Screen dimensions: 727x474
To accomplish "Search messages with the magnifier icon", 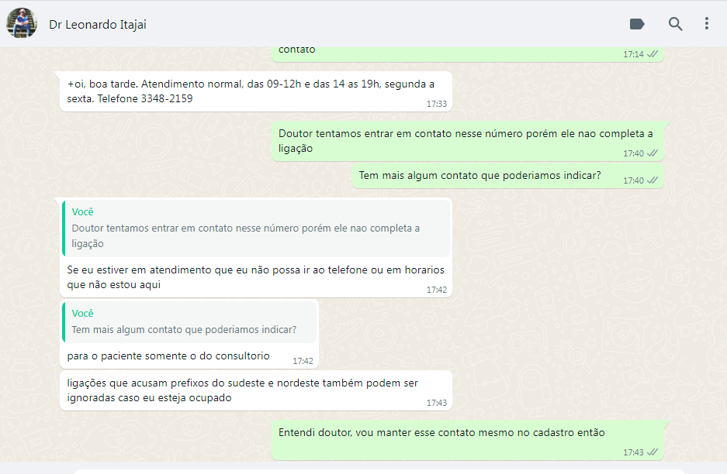I will pos(675,23).
